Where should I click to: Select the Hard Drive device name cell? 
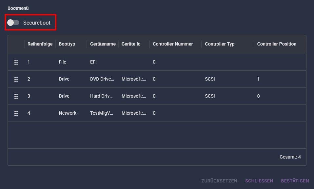(x=102, y=96)
